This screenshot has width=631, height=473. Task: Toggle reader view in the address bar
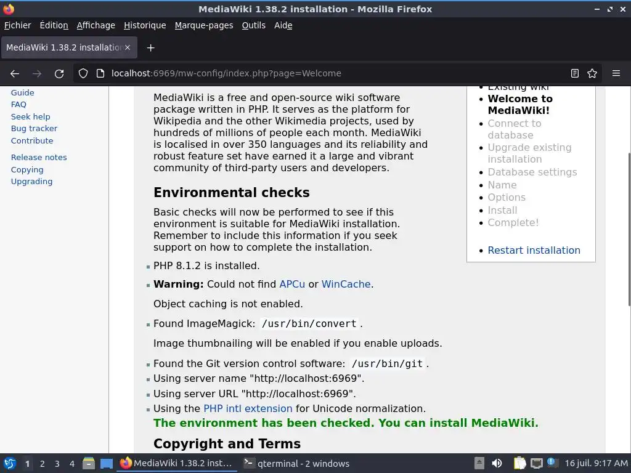[x=575, y=73]
